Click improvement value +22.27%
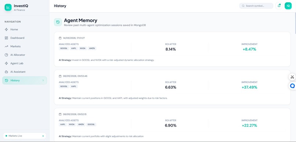The height and width of the screenshot is (142, 296). 249,125
